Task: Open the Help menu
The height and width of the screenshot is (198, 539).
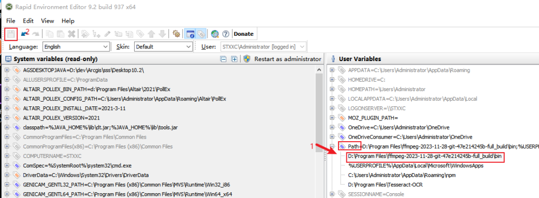Action: (x=68, y=21)
